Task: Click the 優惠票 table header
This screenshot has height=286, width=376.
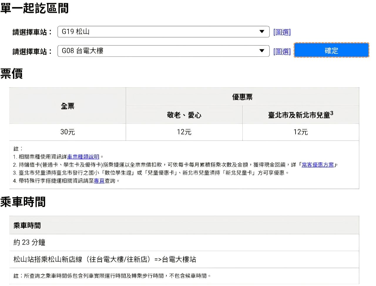Action: pos(242,97)
